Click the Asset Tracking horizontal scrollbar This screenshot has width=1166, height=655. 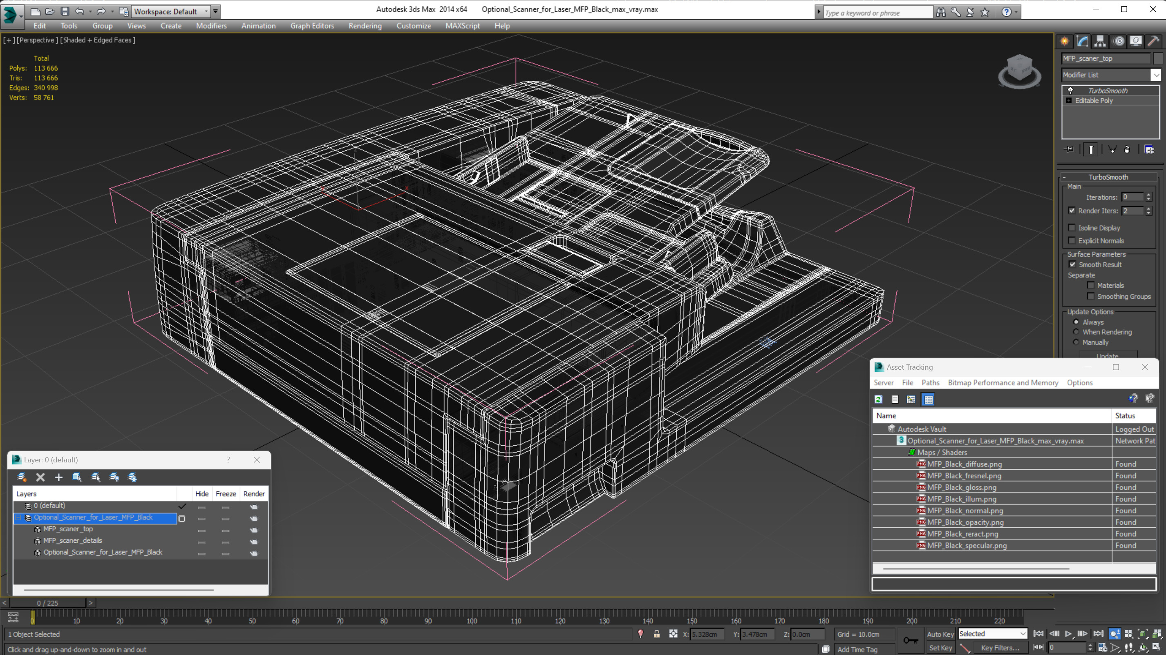click(x=976, y=568)
